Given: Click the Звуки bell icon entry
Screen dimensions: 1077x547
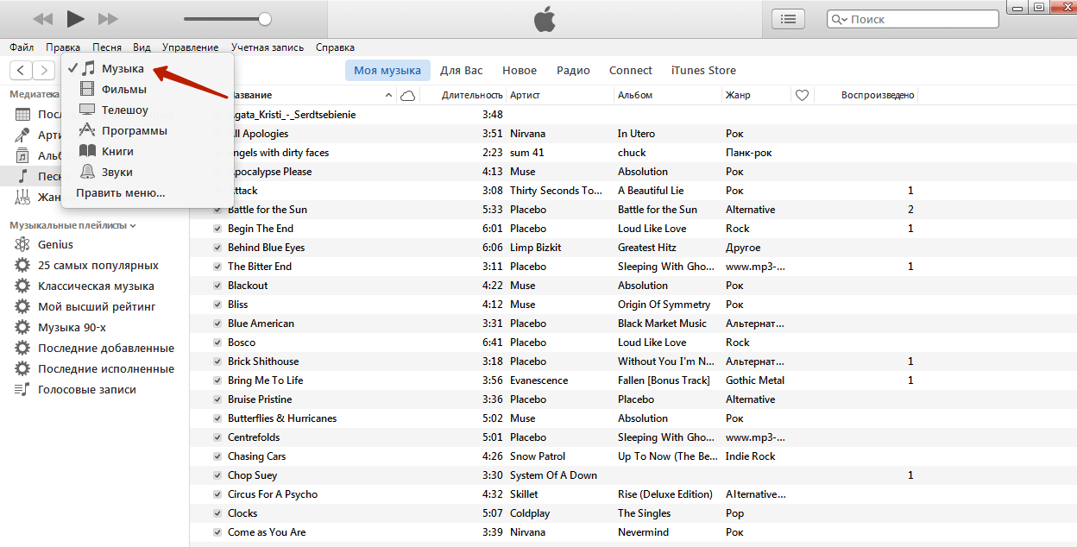Looking at the screenshot, I should pyautogui.click(x=88, y=172).
